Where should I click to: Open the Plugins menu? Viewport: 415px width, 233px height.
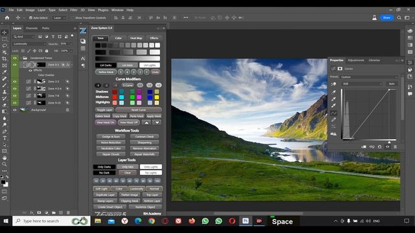coord(103,10)
